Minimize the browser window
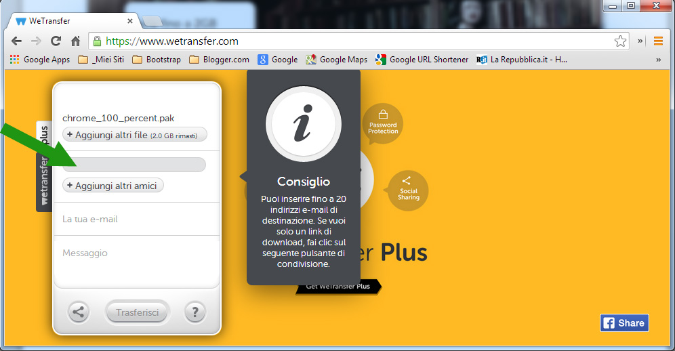Viewport: 675px width, 351px height. coord(613,6)
